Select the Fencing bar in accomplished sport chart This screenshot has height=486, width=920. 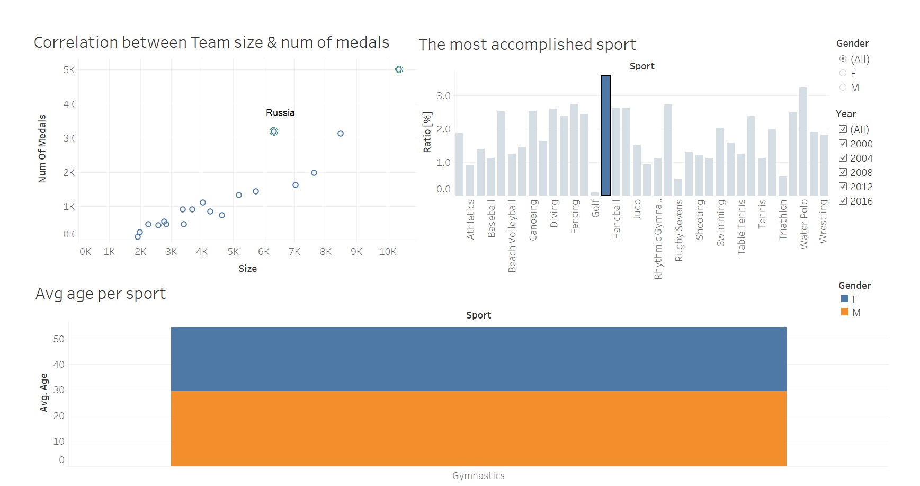[575, 148]
